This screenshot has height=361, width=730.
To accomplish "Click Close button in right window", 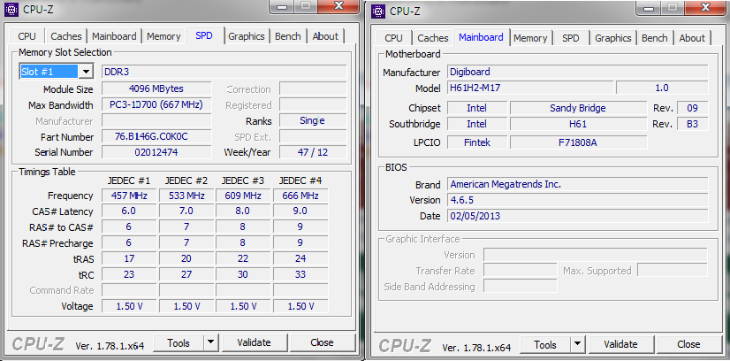I will 688,344.
